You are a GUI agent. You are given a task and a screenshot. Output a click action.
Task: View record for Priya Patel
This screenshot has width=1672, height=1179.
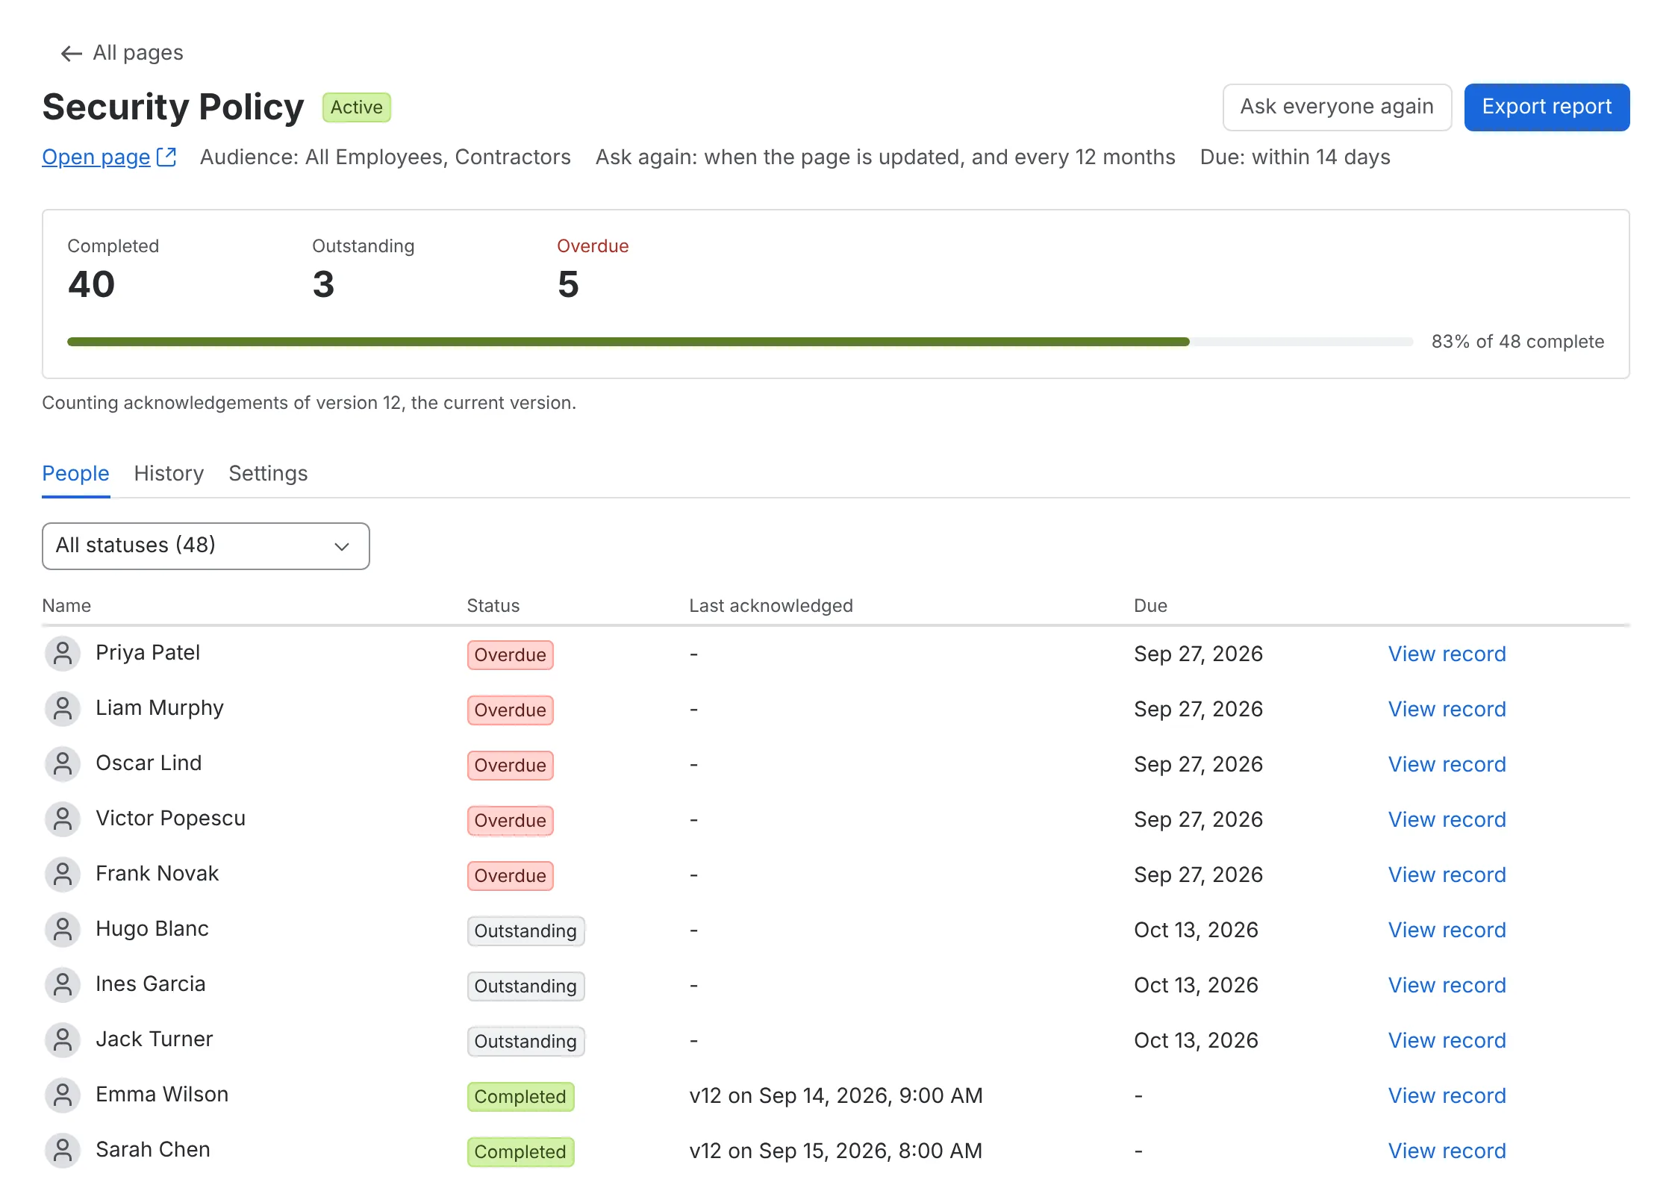(x=1447, y=654)
